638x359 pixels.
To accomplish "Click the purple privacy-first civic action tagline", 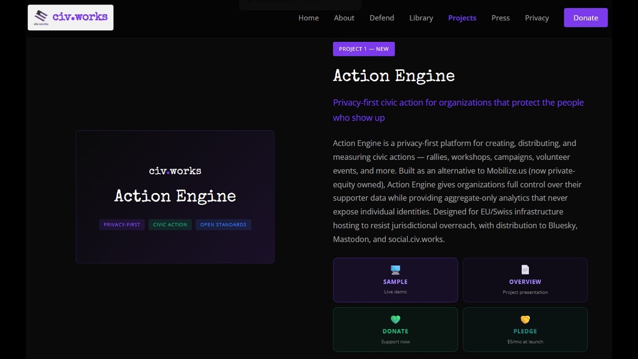I will point(458,110).
